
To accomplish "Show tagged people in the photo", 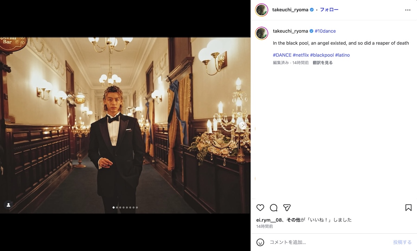I will click(x=8, y=205).
